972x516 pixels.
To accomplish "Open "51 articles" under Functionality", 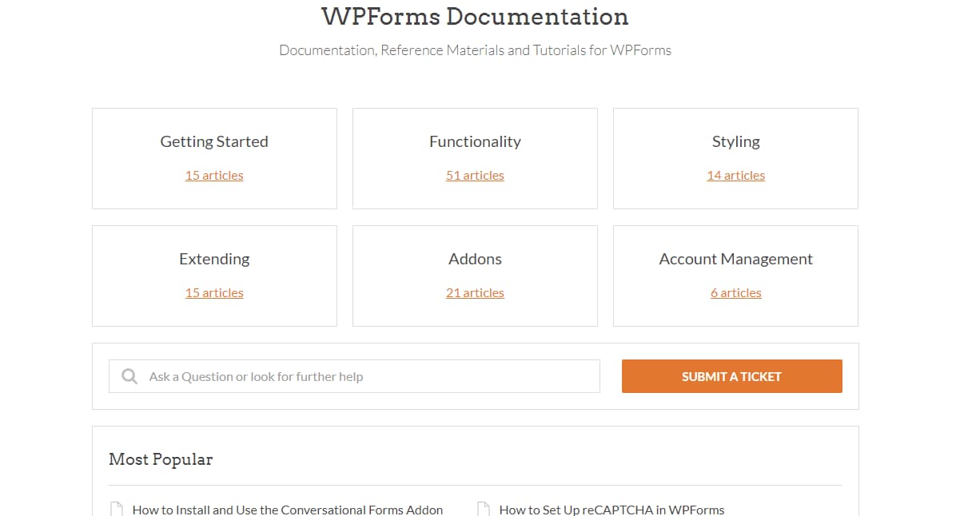I will (x=475, y=175).
